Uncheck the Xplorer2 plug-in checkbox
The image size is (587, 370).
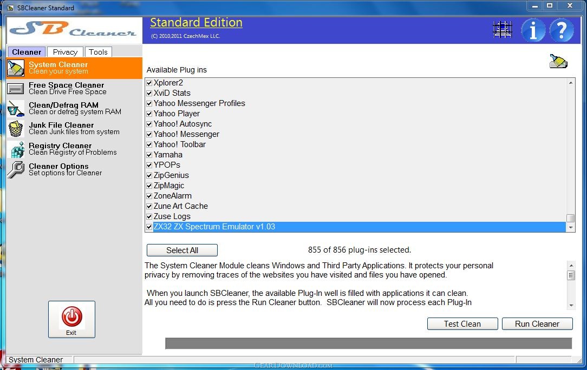(x=149, y=83)
